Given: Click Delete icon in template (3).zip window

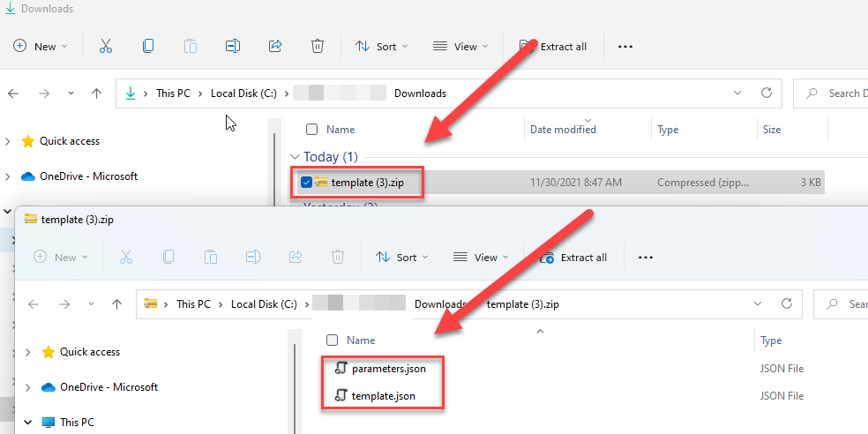Looking at the screenshot, I should click(x=338, y=258).
